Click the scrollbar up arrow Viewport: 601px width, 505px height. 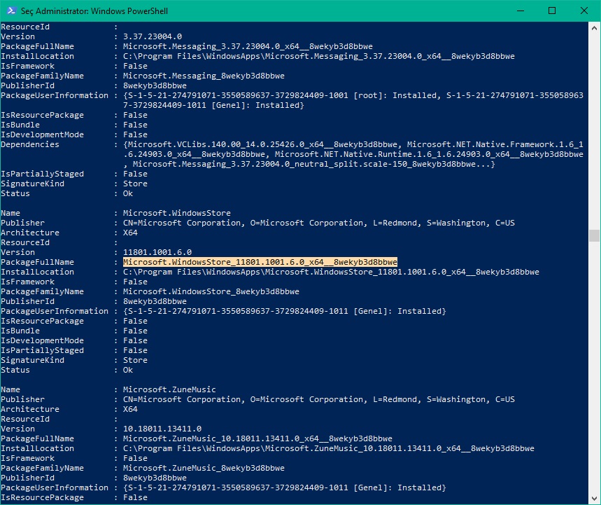(x=594, y=27)
